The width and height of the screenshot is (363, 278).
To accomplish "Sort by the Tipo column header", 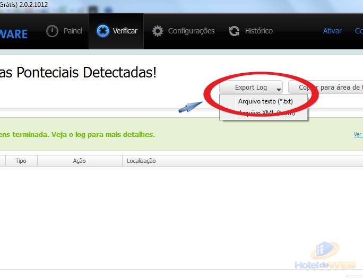I will tap(21, 161).
